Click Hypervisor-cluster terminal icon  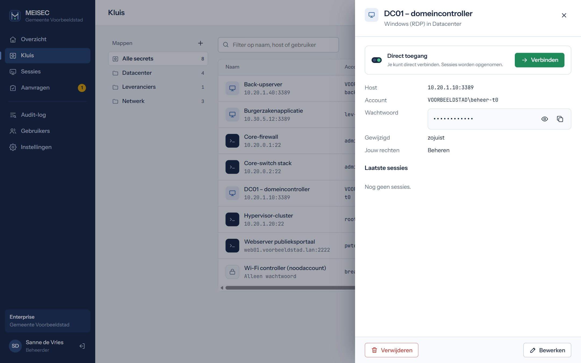point(232,219)
